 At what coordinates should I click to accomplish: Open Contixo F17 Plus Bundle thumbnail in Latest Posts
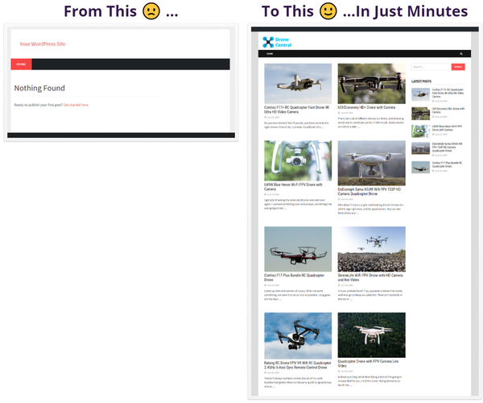(420, 167)
